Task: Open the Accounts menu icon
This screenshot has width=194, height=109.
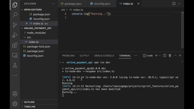Action: [x=15, y=94]
